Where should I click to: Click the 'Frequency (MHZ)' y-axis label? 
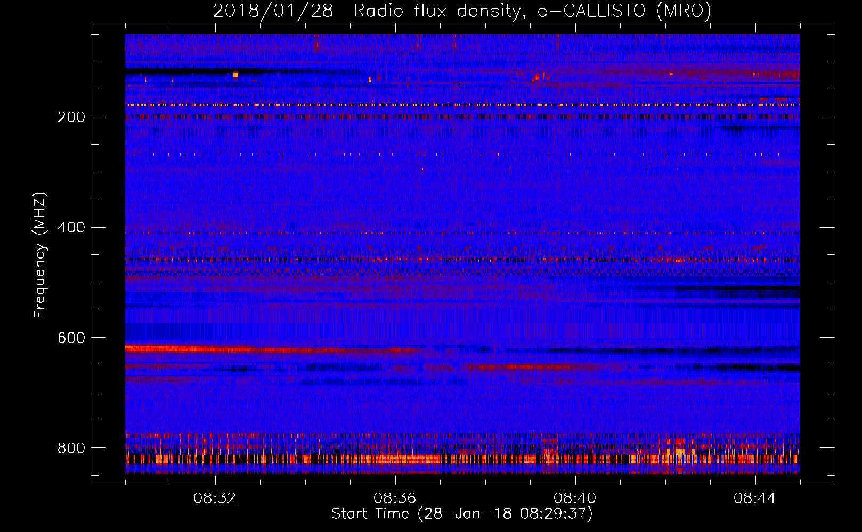point(40,255)
